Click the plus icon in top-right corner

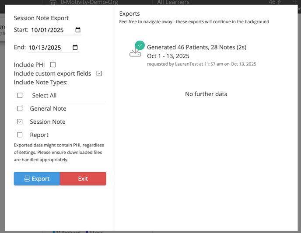coord(294,2)
